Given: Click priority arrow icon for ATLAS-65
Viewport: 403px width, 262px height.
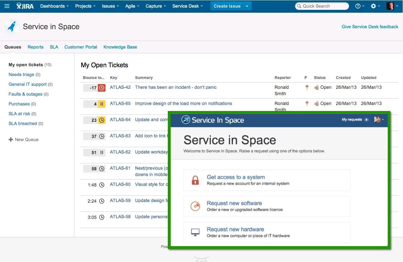Looking at the screenshot, I should (x=307, y=103).
